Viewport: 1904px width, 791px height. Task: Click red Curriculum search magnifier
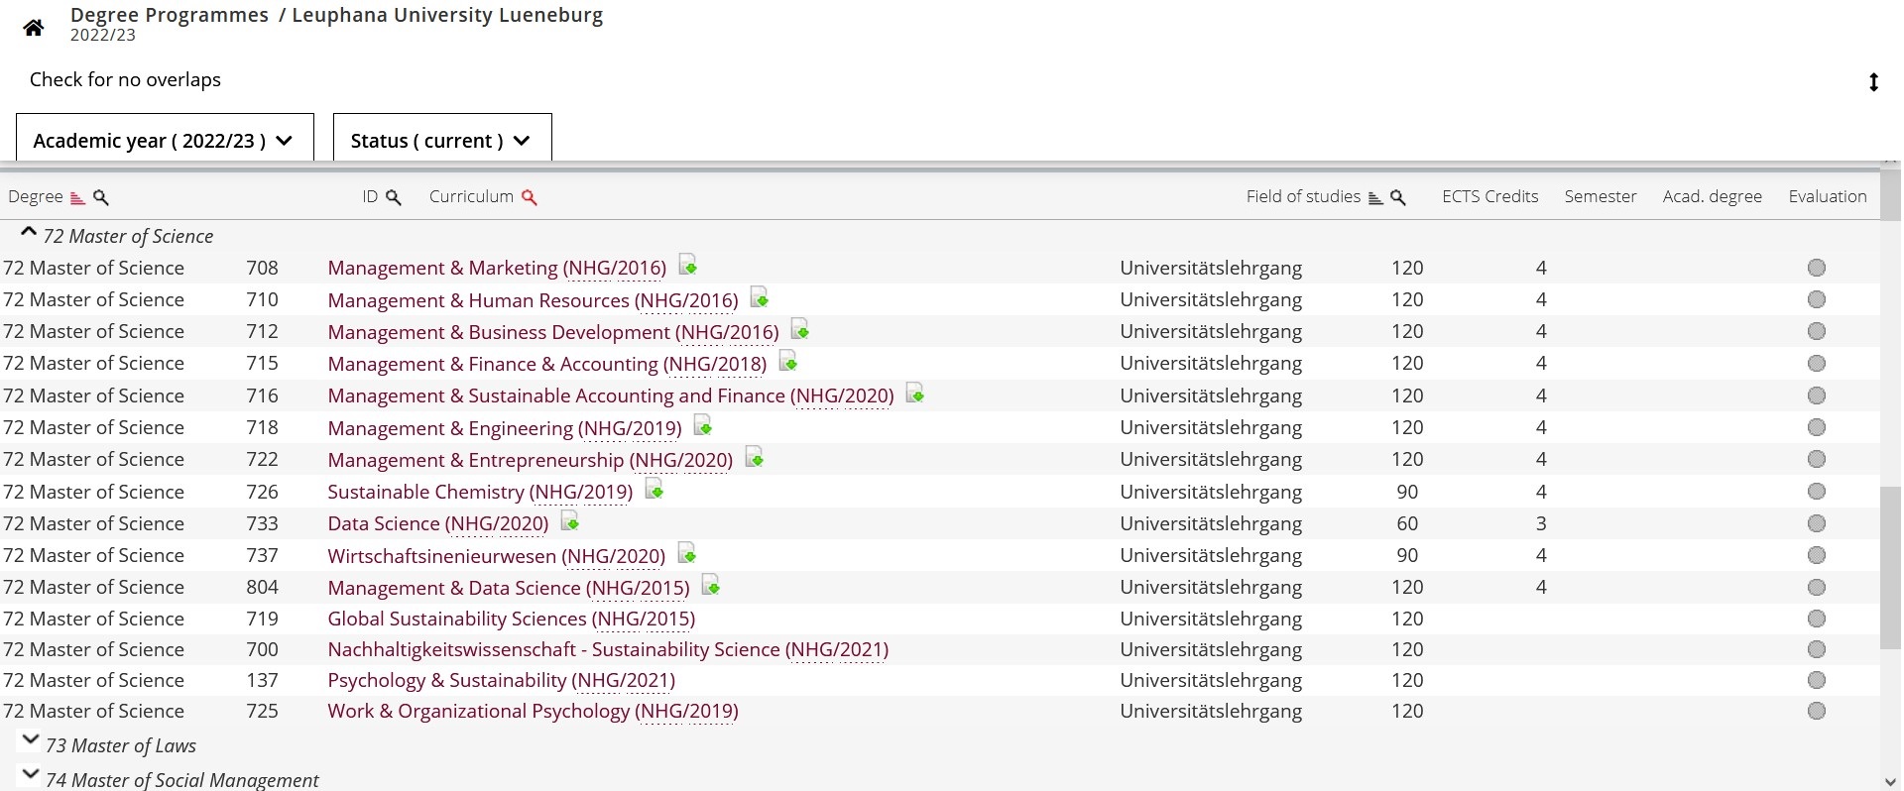click(x=530, y=197)
